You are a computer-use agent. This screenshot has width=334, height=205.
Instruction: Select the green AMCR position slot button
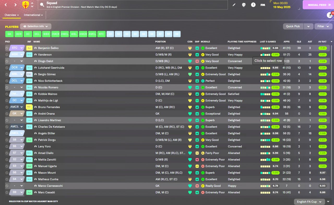(x=83, y=34)
